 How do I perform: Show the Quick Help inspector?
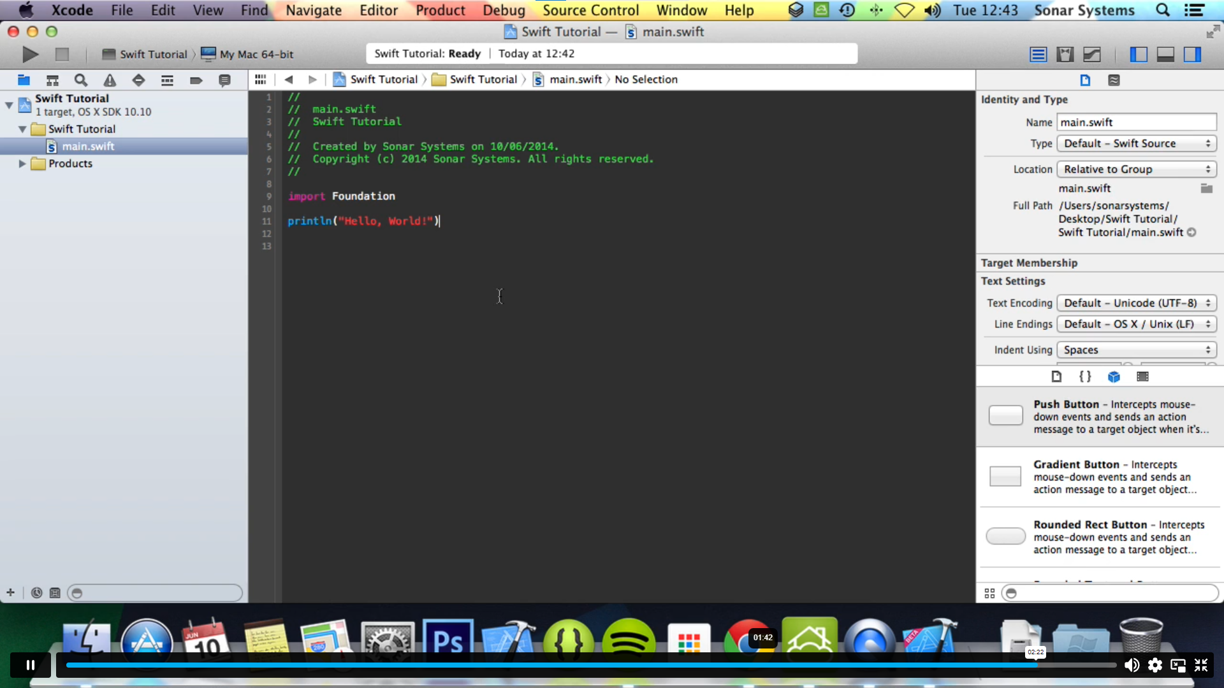[1114, 80]
